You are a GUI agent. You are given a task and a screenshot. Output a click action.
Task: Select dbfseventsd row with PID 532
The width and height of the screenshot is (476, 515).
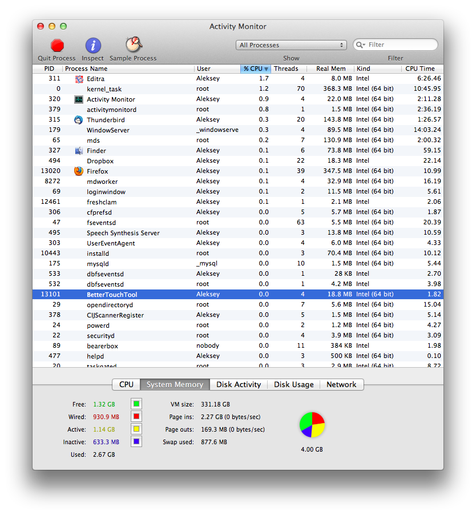pos(238,284)
